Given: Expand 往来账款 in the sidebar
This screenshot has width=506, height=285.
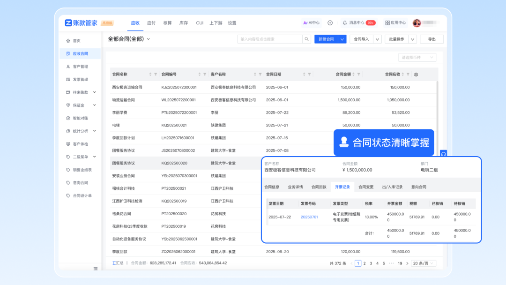Looking at the screenshot, I should pyautogui.click(x=94, y=92).
